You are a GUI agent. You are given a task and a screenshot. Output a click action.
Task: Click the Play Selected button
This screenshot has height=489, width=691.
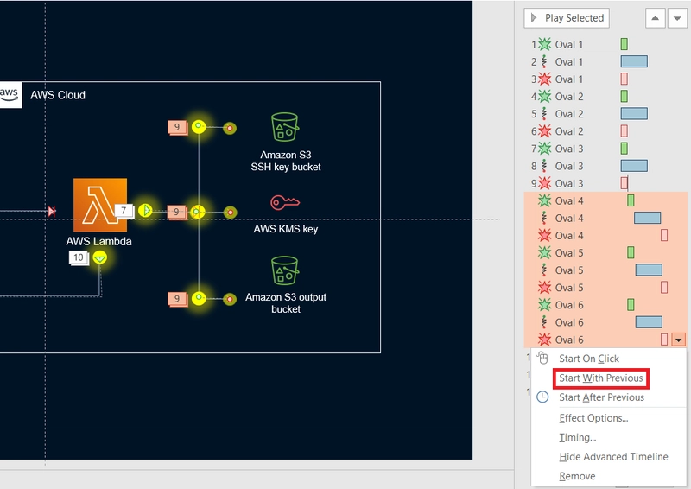567,18
